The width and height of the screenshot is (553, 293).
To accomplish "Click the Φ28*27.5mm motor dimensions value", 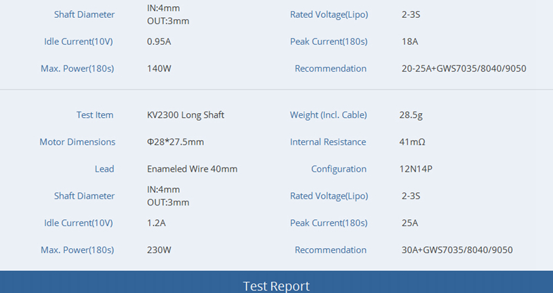I will [x=176, y=142].
